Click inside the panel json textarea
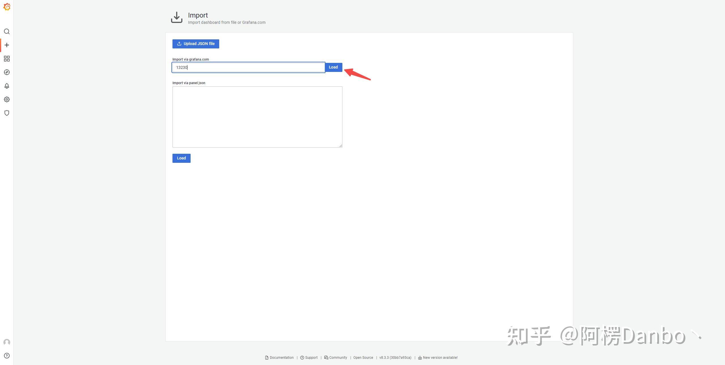This screenshot has height=365, width=725. 257,117
